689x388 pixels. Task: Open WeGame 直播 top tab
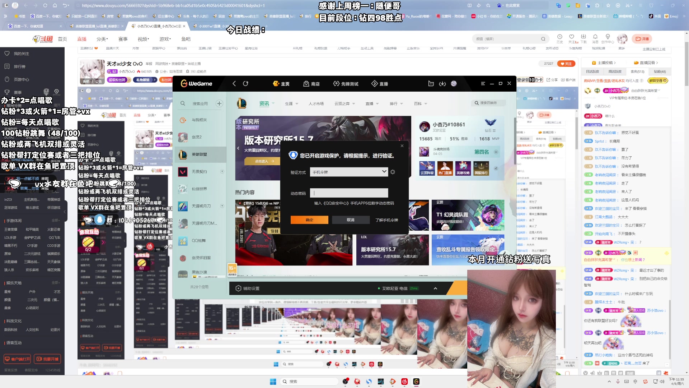[x=380, y=84]
